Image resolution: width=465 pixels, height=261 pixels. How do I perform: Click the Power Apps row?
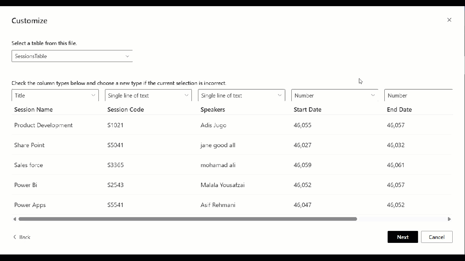coord(30,205)
